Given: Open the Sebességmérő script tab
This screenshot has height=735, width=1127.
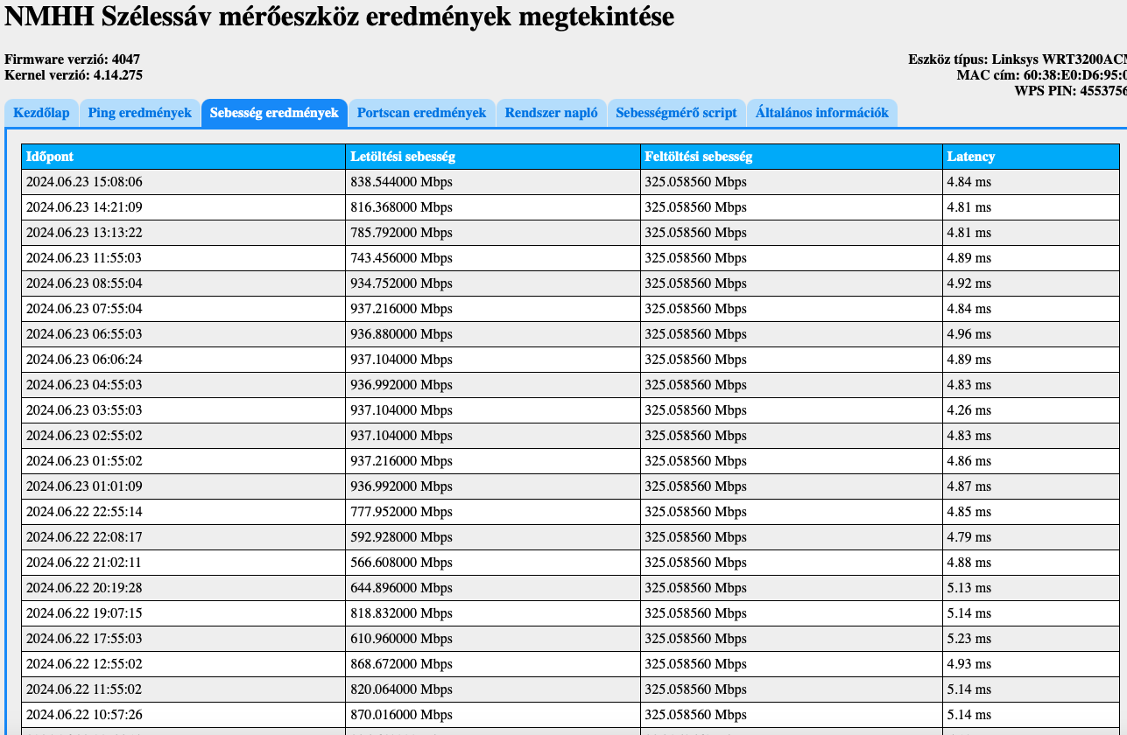Looking at the screenshot, I should click(676, 113).
